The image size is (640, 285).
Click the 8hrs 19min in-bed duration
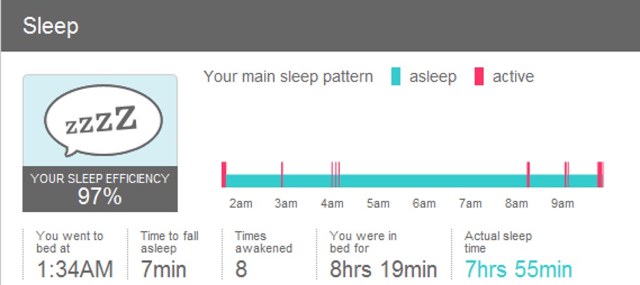383,270
